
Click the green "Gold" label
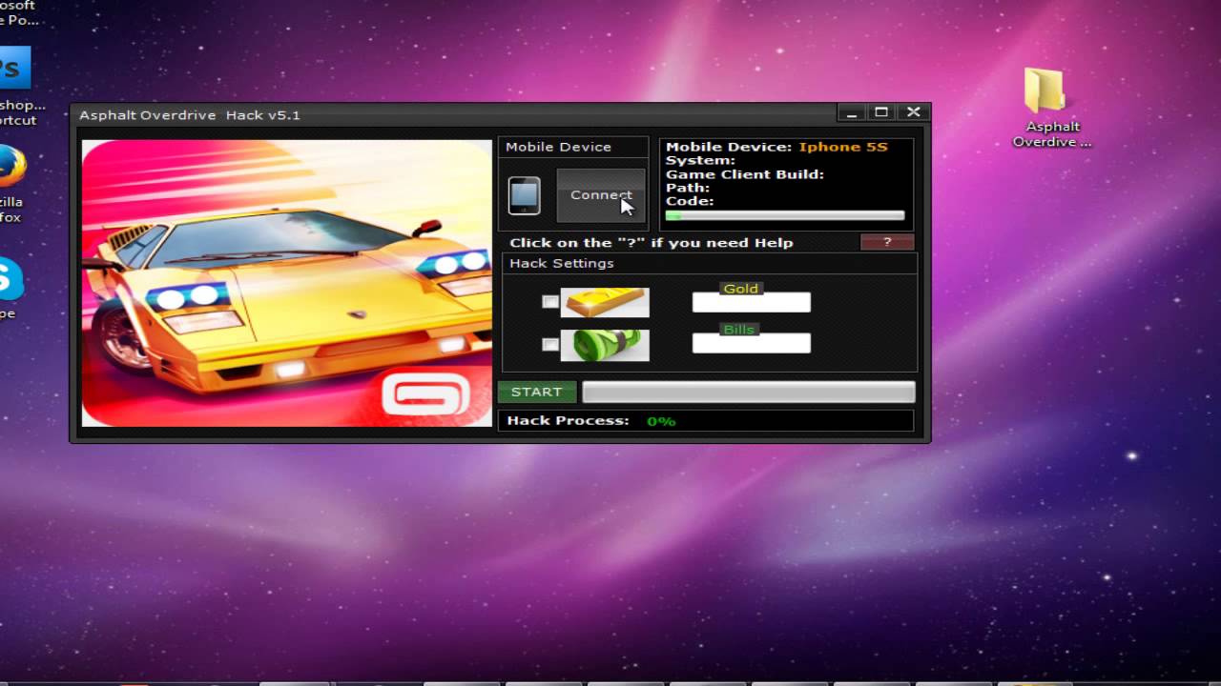[741, 289]
